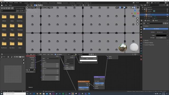Switch to the Shading workspace tab
Screen dimensions: 169x95
59,3
